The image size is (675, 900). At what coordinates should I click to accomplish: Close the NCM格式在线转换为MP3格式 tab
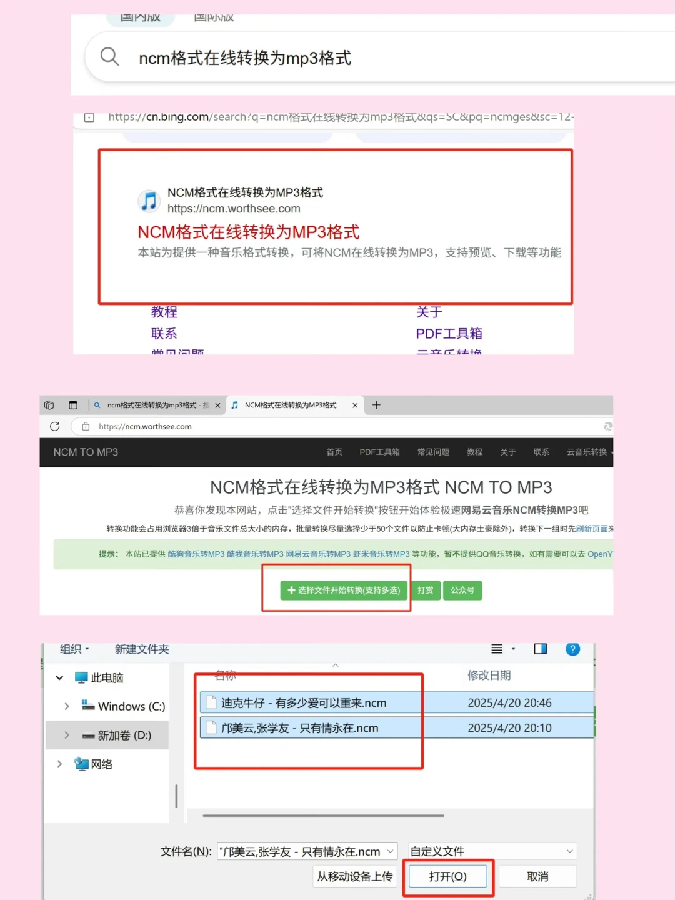point(355,406)
